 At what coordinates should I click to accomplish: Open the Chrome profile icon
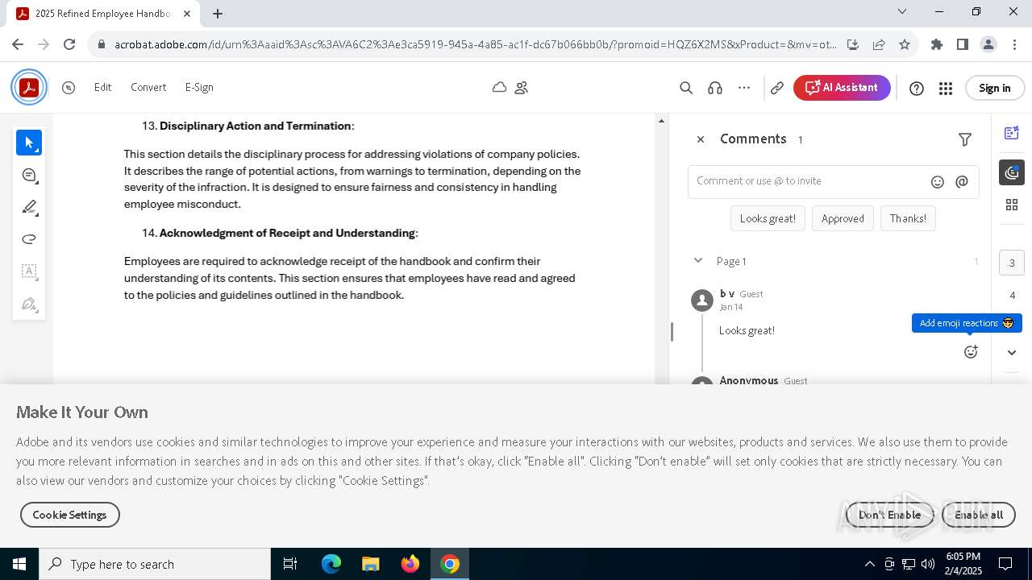(x=988, y=44)
